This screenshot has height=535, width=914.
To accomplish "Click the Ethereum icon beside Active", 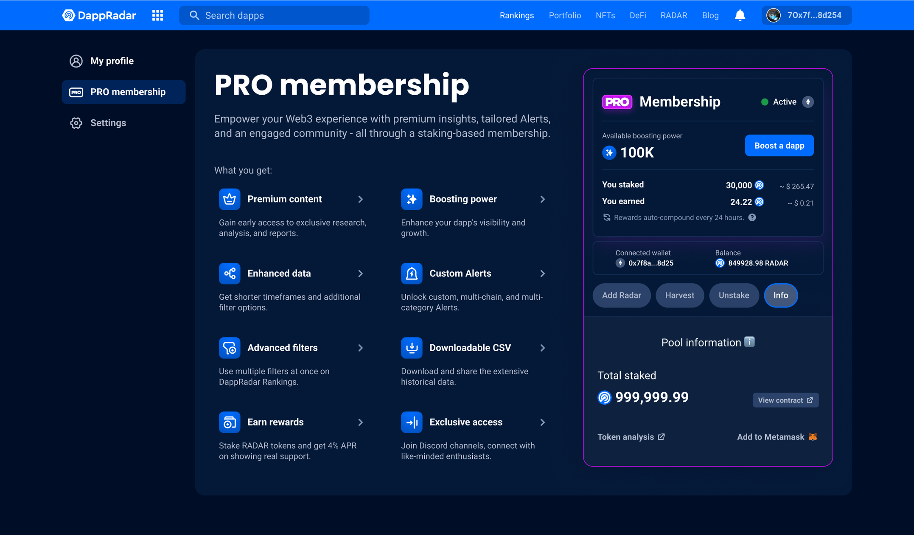I will pyautogui.click(x=808, y=102).
